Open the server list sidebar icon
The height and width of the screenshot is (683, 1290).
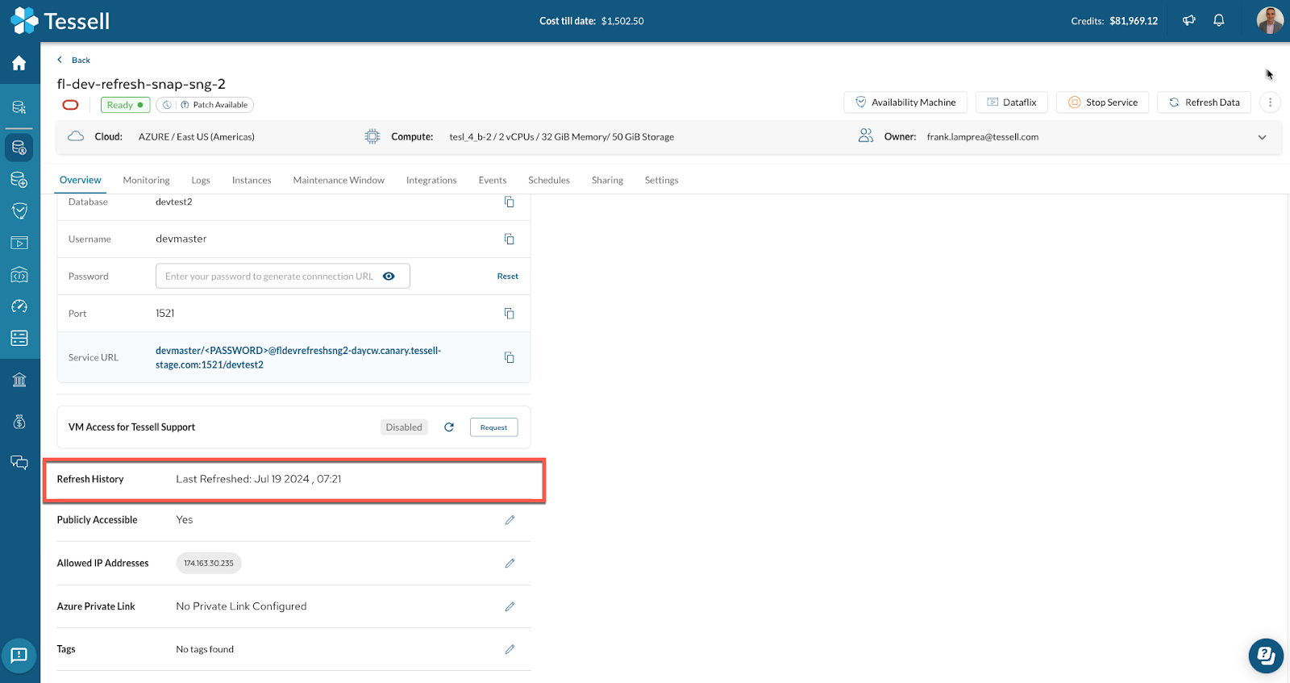pyautogui.click(x=19, y=338)
